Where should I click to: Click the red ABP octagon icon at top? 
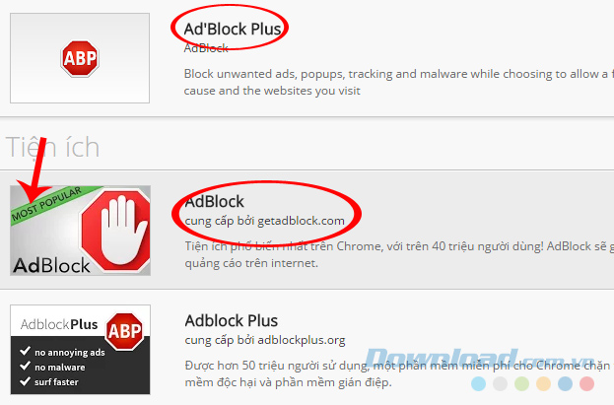point(80,58)
